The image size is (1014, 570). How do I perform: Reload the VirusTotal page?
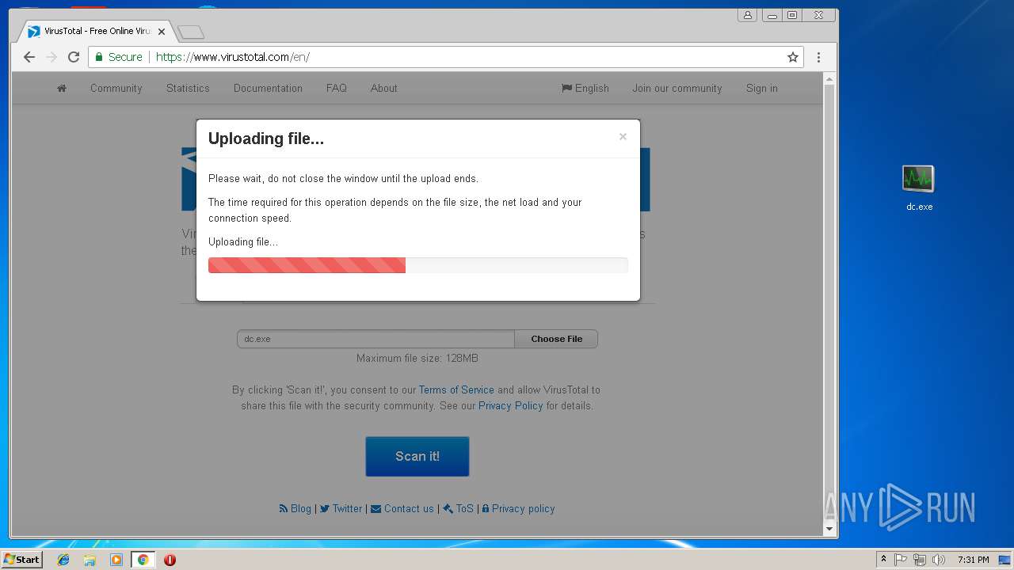pyautogui.click(x=74, y=57)
